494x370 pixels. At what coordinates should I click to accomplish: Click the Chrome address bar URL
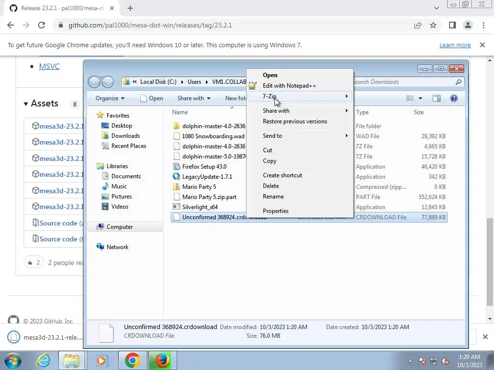point(150,25)
